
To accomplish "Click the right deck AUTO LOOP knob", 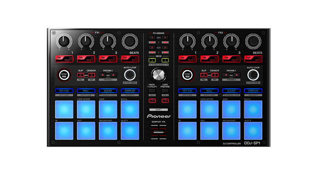I will (x=253, y=75).
